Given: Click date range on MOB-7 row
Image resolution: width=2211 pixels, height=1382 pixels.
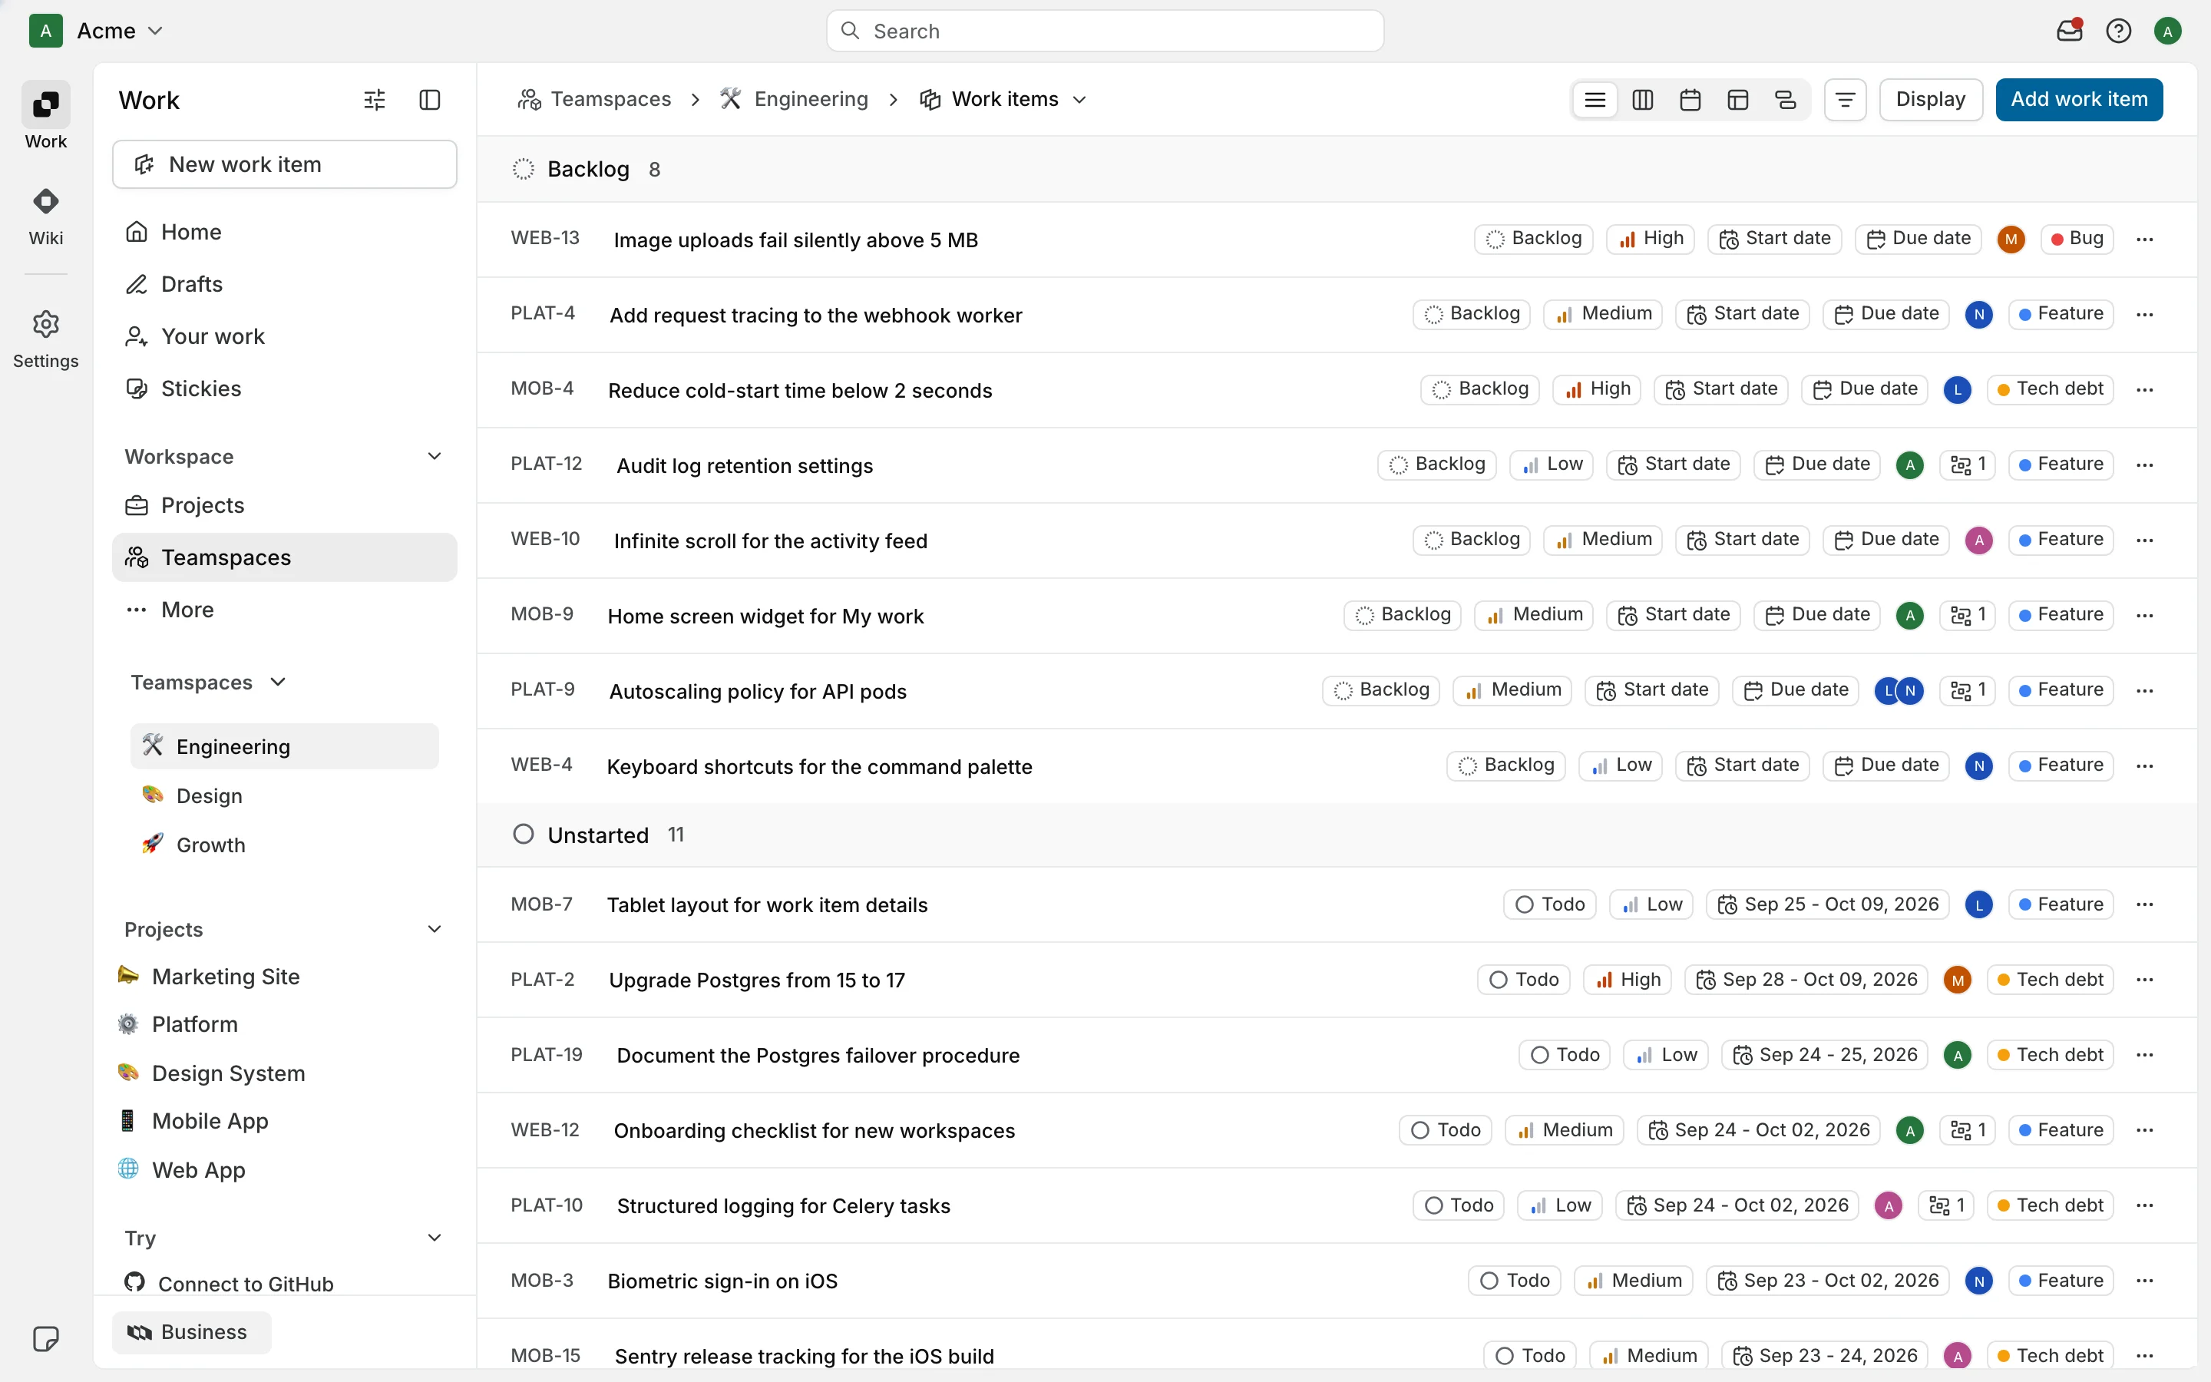Looking at the screenshot, I should 1828,905.
